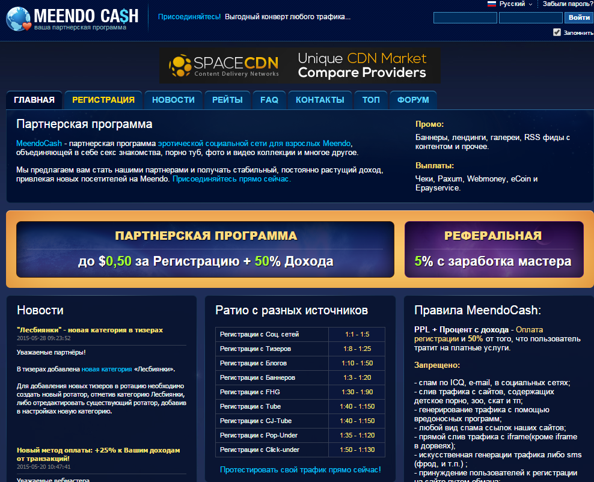Click the новая категория link in the news
Screen dimensions: 594x482
point(107,369)
